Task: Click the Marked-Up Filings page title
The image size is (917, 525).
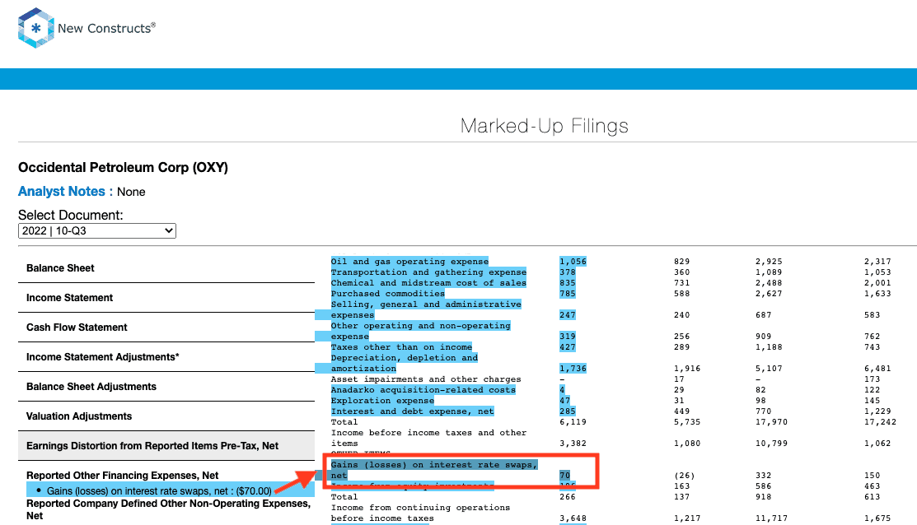Action: tap(545, 126)
